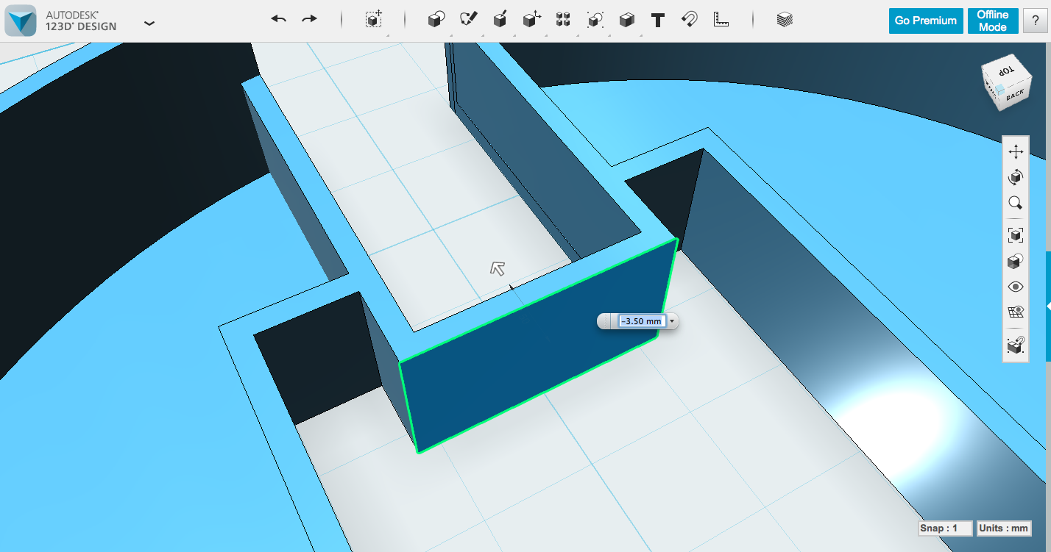This screenshot has height=552, width=1051.
Task: Open the Measure tool
Action: 720,20
